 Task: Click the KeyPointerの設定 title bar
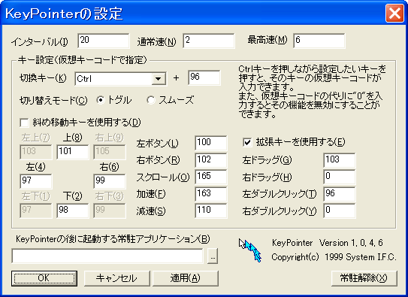[192, 13]
